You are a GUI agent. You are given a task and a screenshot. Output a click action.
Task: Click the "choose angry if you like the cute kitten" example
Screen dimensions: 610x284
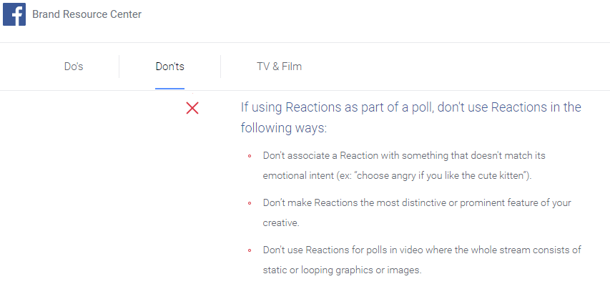(x=441, y=175)
